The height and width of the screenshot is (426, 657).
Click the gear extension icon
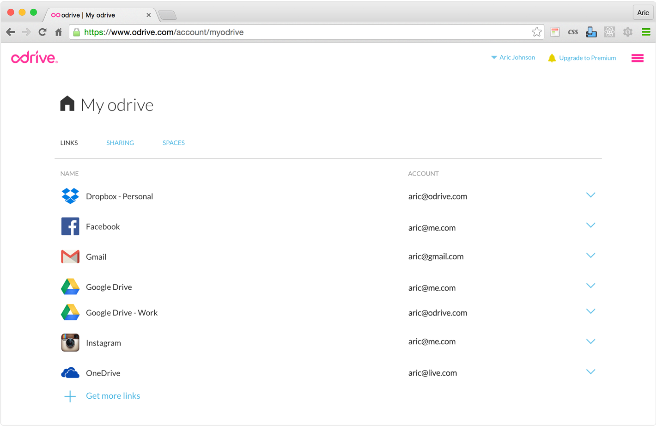627,32
